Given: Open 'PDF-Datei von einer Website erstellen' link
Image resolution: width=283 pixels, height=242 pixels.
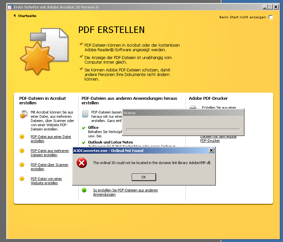Looking at the screenshot, I should click(46, 181).
